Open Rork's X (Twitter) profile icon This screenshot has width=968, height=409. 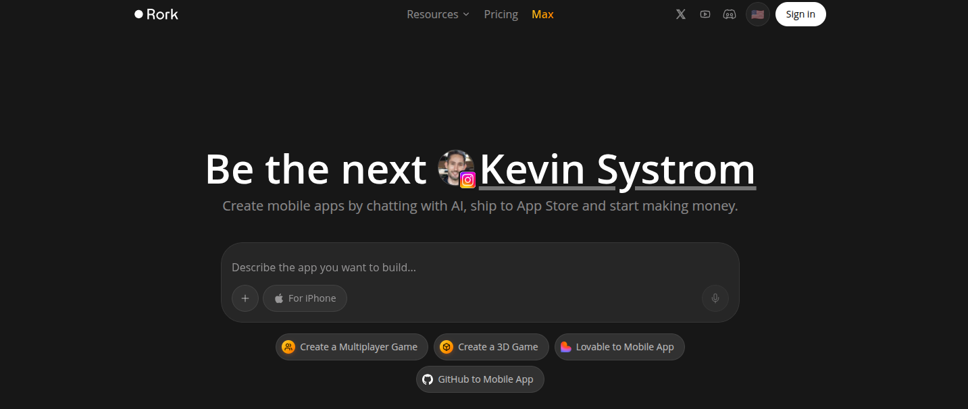click(681, 14)
